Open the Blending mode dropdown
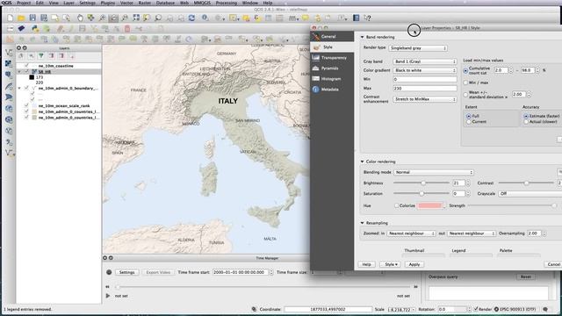 pos(434,172)
